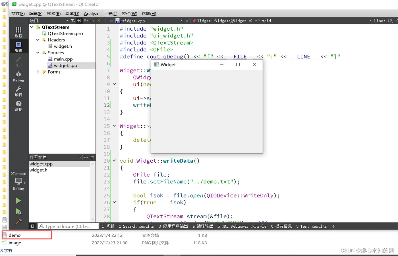Click the Type to locate search field
The width and height of the screenshot is (398, 256).
[68, 226]
